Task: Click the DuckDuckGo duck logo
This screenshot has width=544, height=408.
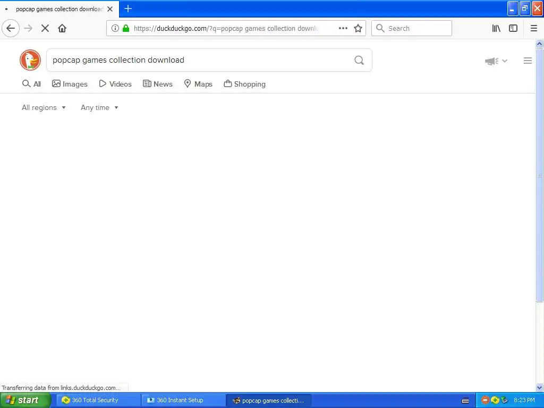Action: click(30, 60)
